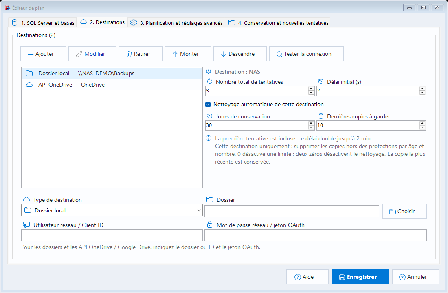The height and width of the screenshot is (293, 448).
Task: Click the gear icon beside Destination : NAS
Action: [x=209, y=71]
